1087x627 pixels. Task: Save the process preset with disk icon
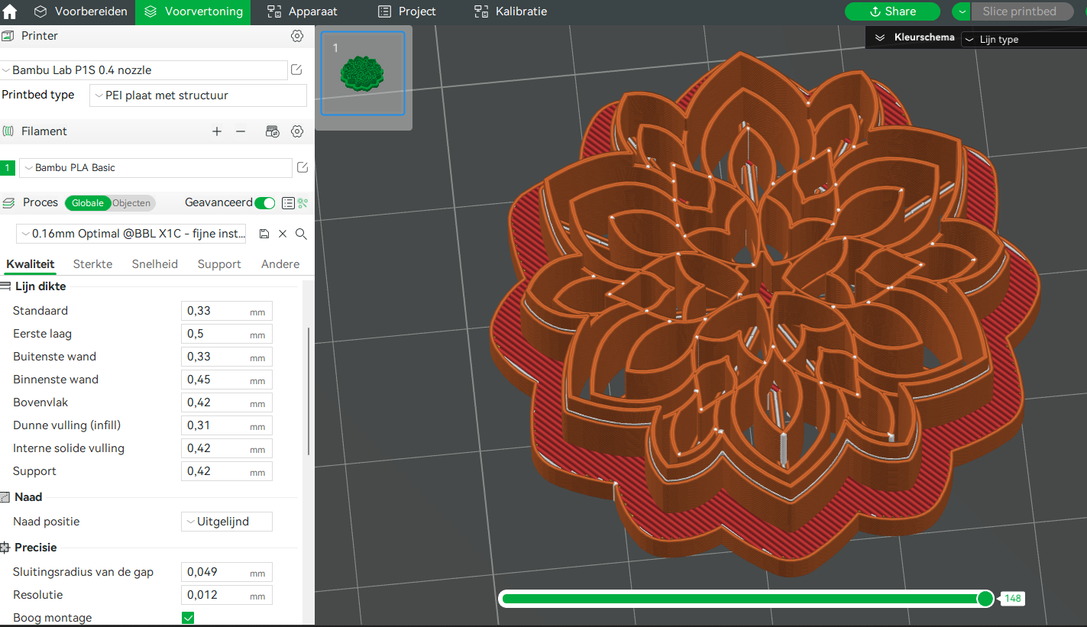[264, 234]
